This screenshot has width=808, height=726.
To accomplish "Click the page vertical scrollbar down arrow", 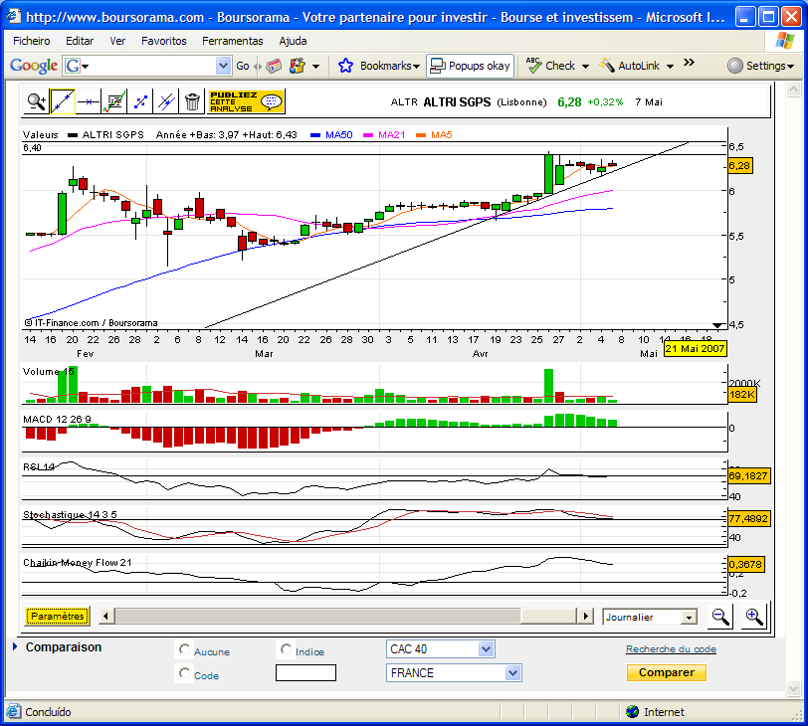I will (794, 688).
